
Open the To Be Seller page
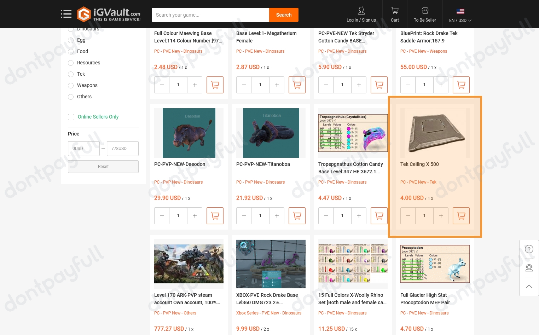tap(425, 15)
